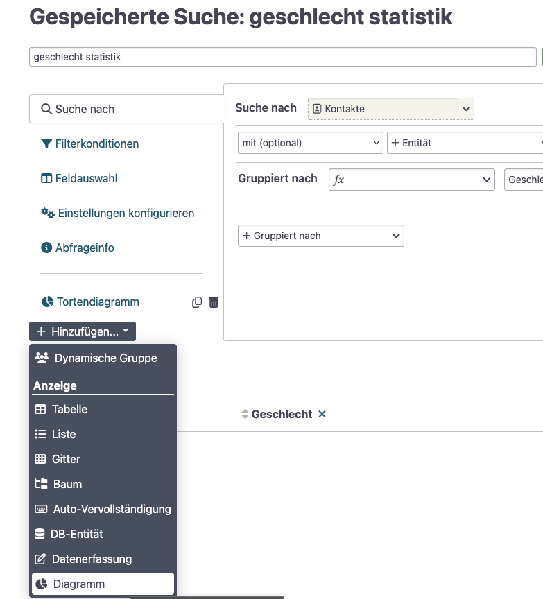Click the magnifier icon beside Suche nach
The image size is (543, 599).
tap(46, 109)
